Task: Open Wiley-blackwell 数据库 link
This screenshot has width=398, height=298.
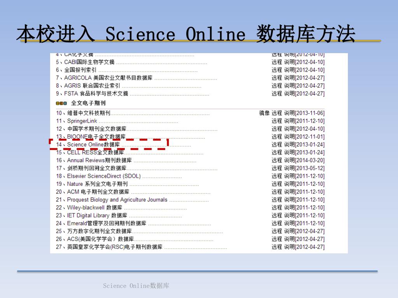Action: point(94,208)
